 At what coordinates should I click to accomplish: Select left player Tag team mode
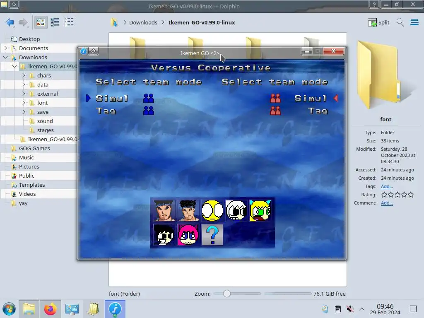[x=106, y=111]
